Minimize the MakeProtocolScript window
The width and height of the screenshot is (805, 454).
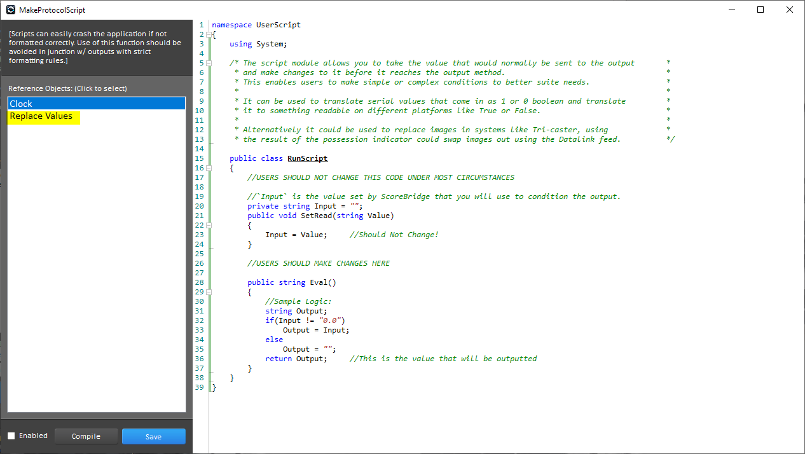(x=731, y=10)
